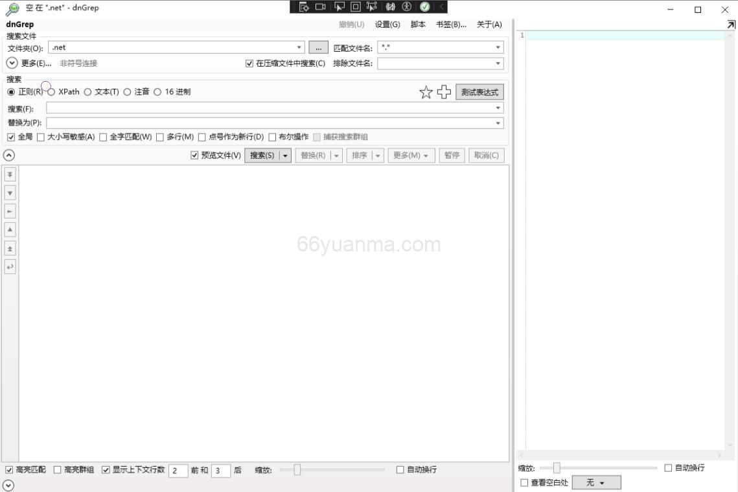Image resolution: width=738 pixels, height=492 pixels.
Task: Open the 匹配文件名 file pattern dropdown
Action: 496,47
